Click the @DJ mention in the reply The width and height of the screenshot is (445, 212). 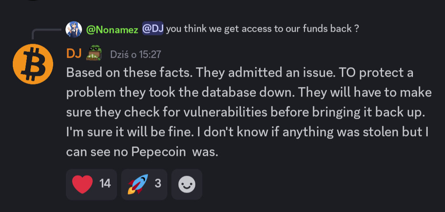[153, 29]
